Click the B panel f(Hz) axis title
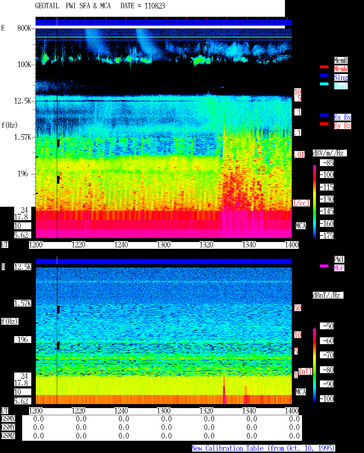 click(10, 321)
